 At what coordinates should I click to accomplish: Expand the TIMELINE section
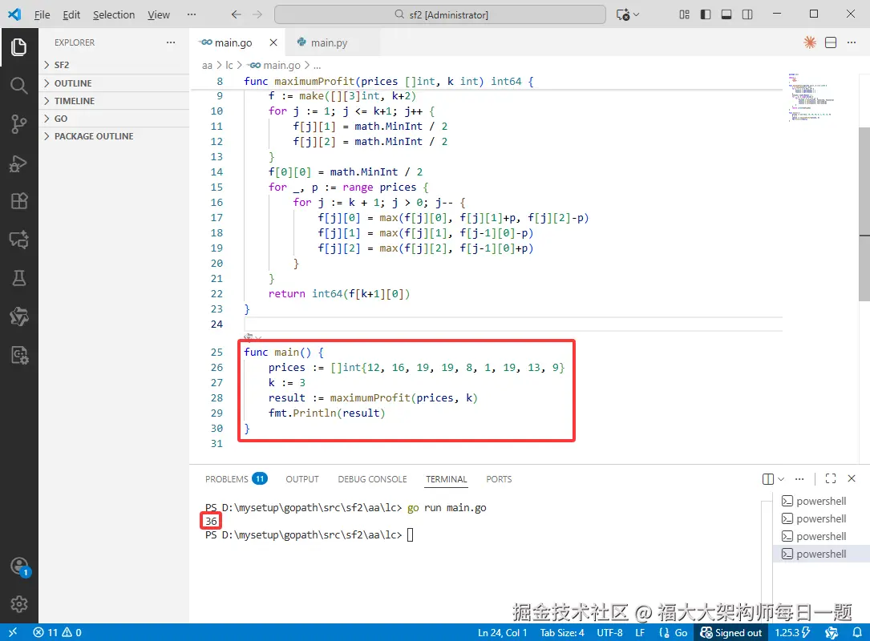pos(114,101)
